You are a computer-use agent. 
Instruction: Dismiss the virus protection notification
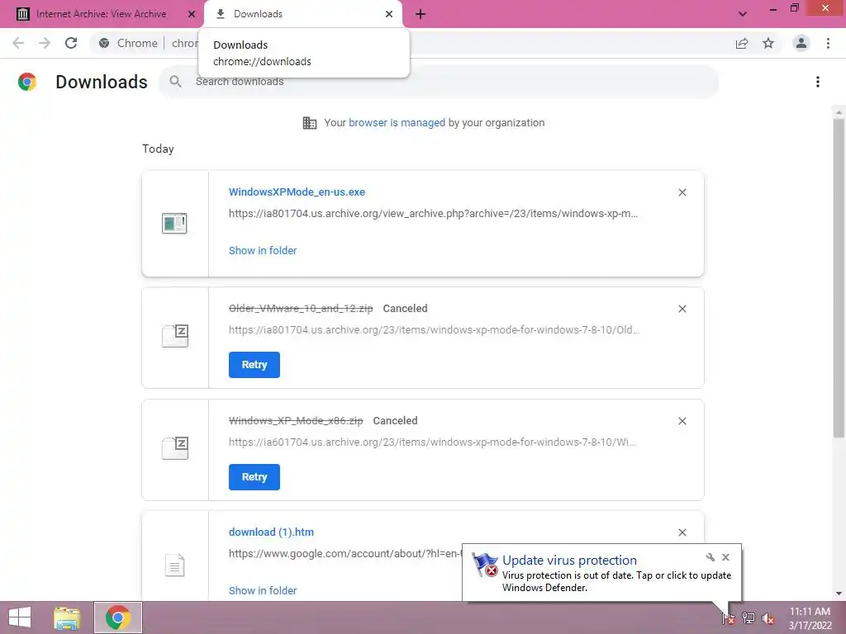(x=725, y=557)
